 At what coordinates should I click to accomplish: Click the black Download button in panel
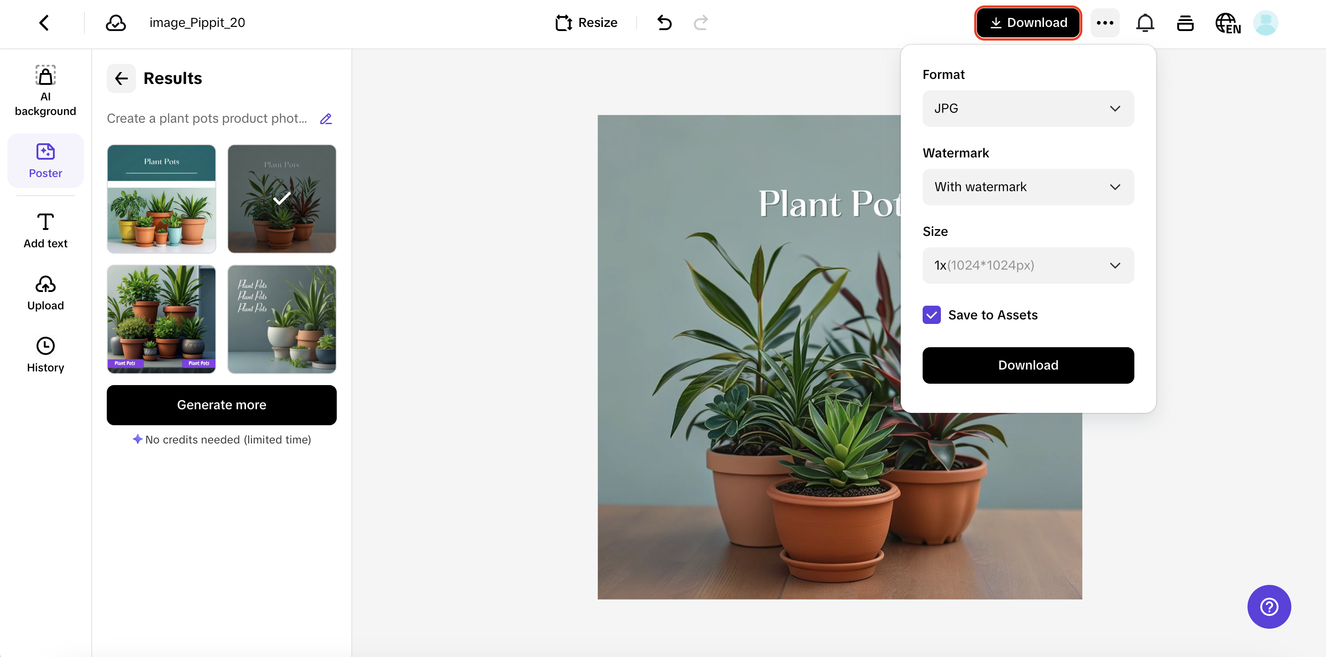pyautogui.click(x=1028, y=365)
